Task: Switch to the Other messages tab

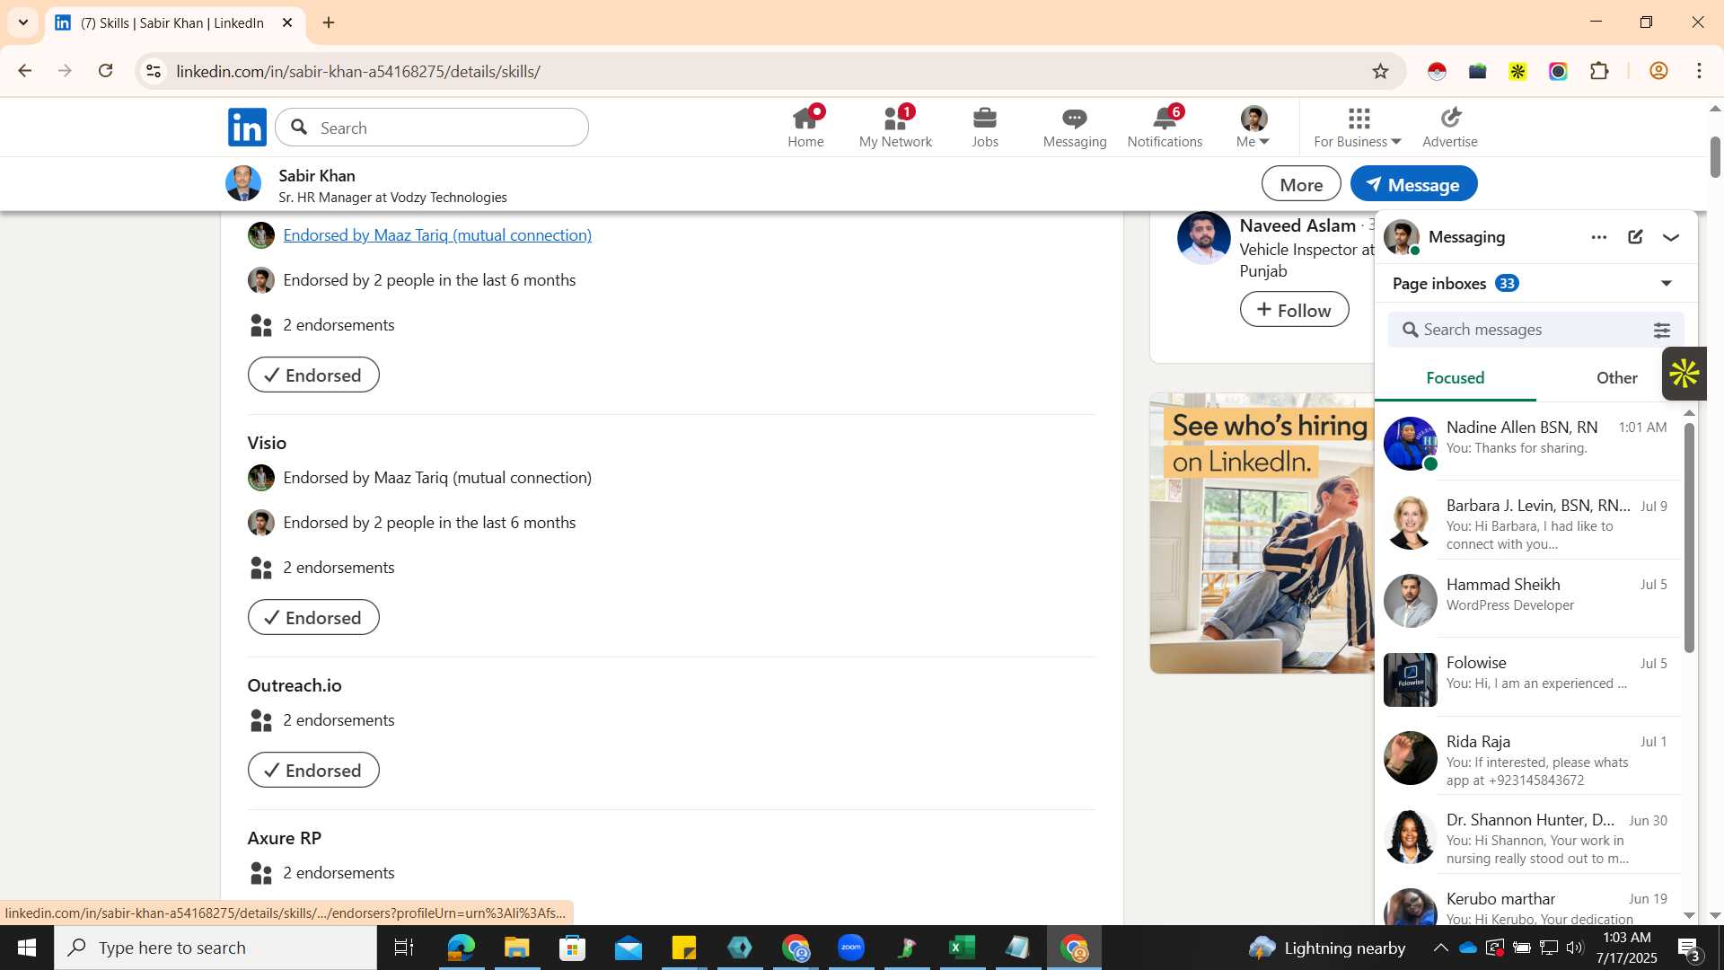Action: 1616,378
